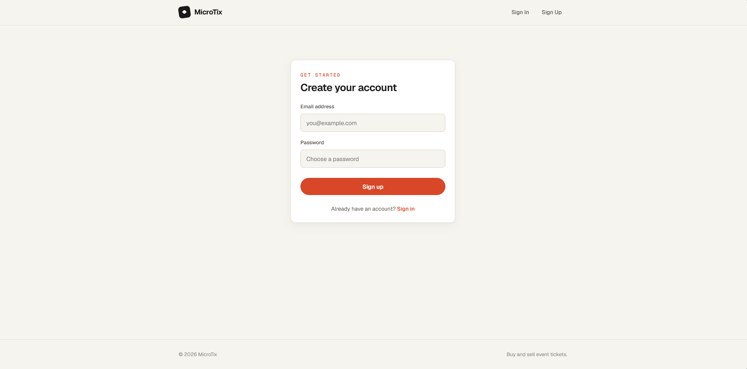Click the Already have an account? text
747x369 pixels.
363,209
